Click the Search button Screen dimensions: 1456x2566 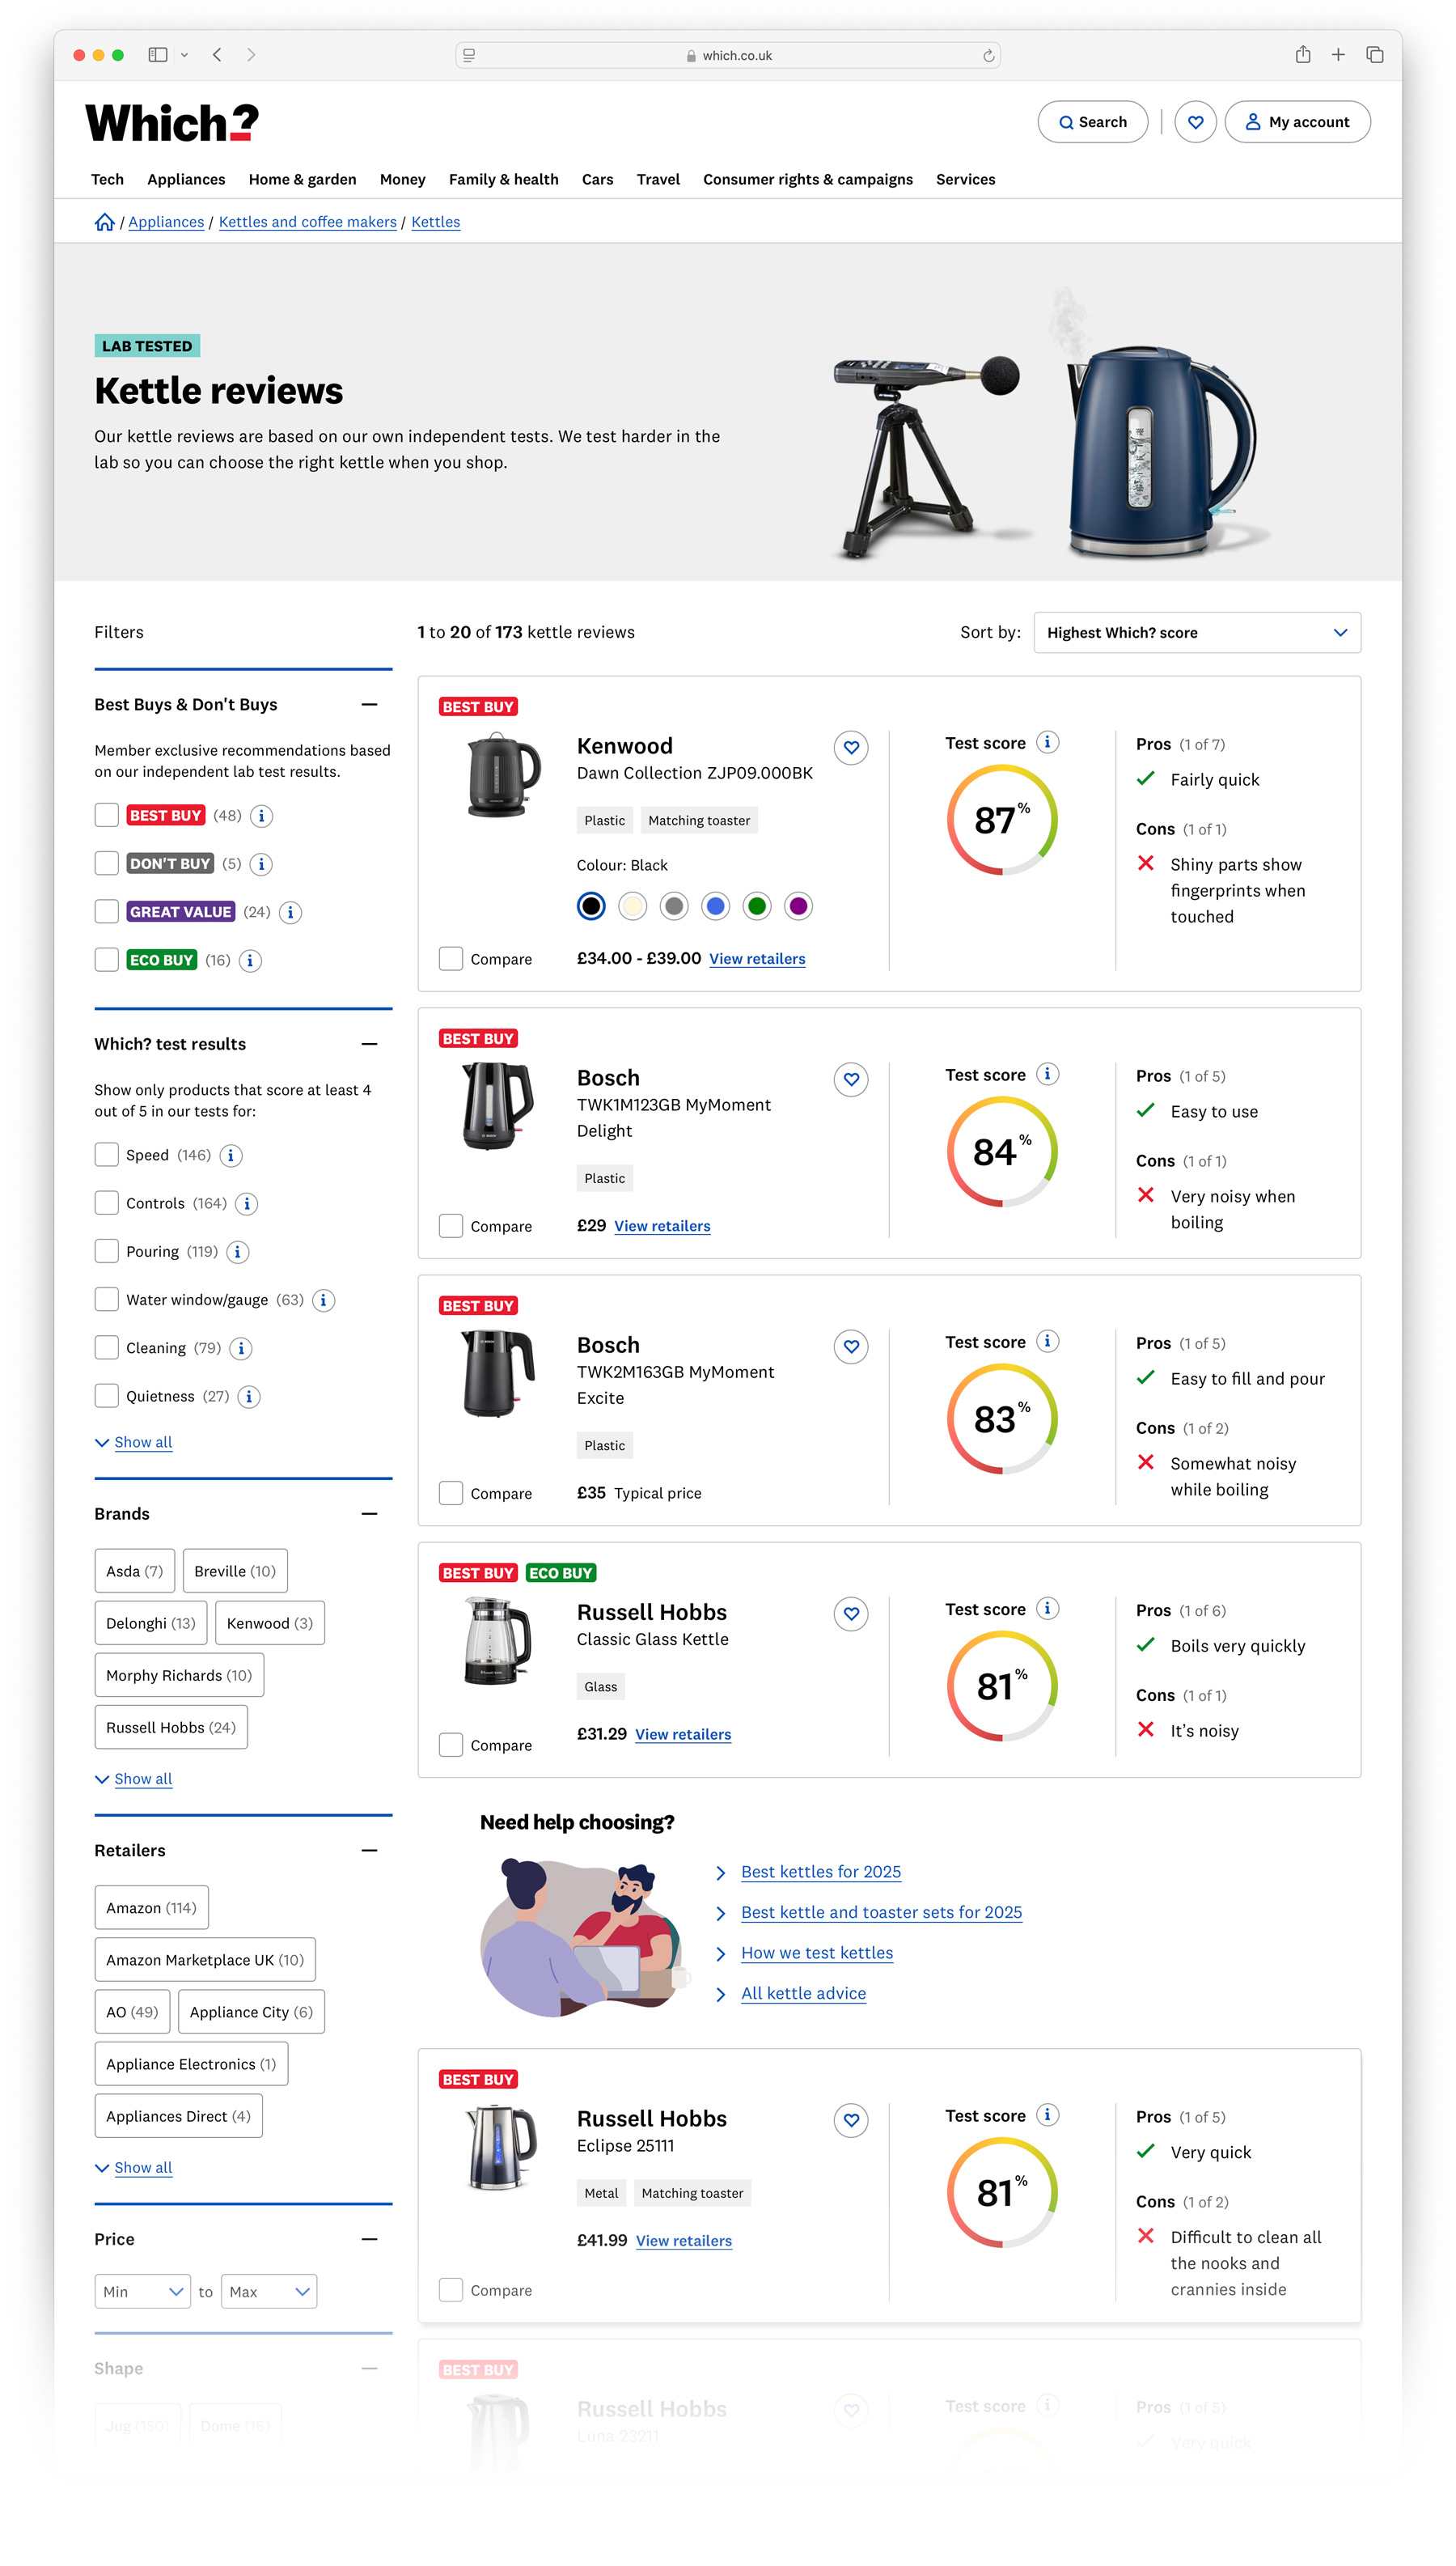[x=1092, y=122]
